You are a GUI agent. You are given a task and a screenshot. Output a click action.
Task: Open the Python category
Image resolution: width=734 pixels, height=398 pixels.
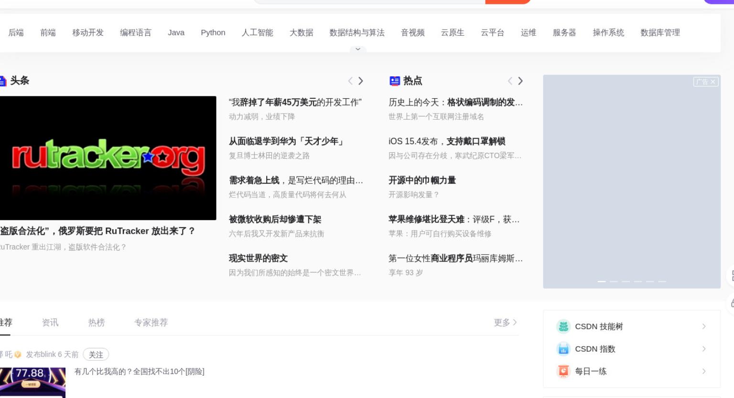[213, 32]
